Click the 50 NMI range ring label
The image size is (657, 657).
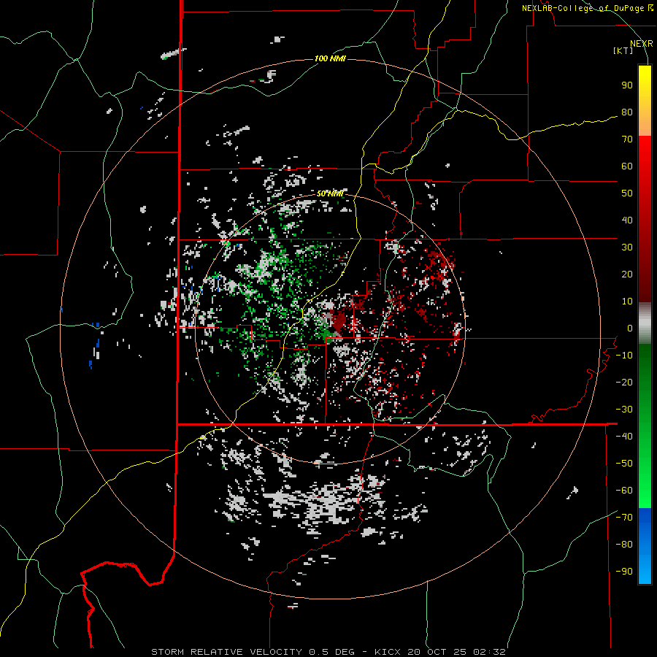click(330, 193)
